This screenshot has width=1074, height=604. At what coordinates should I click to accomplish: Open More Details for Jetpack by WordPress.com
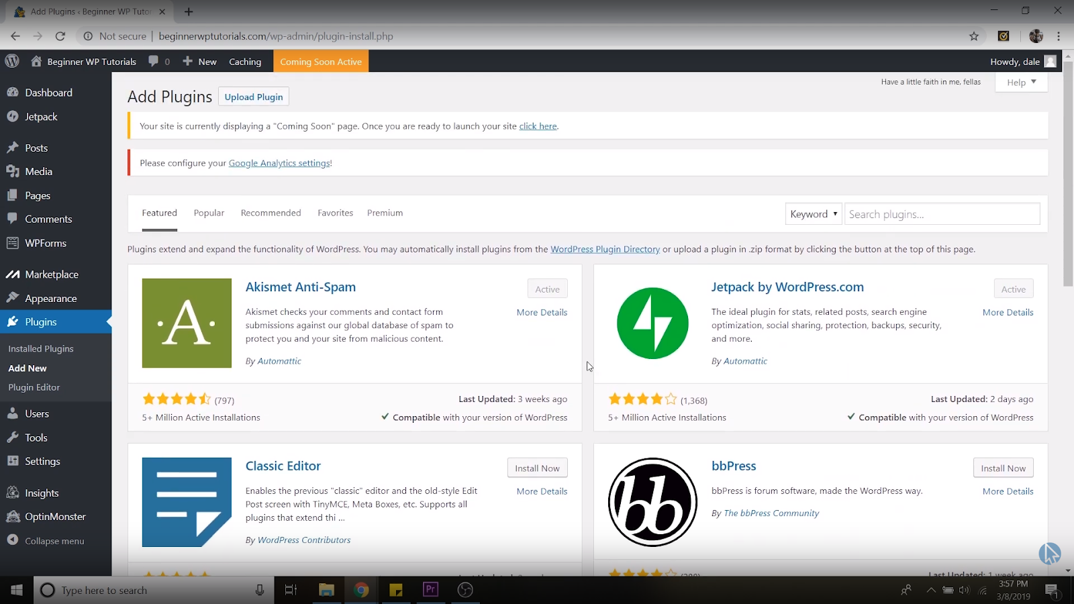[x=1008, y=312]
